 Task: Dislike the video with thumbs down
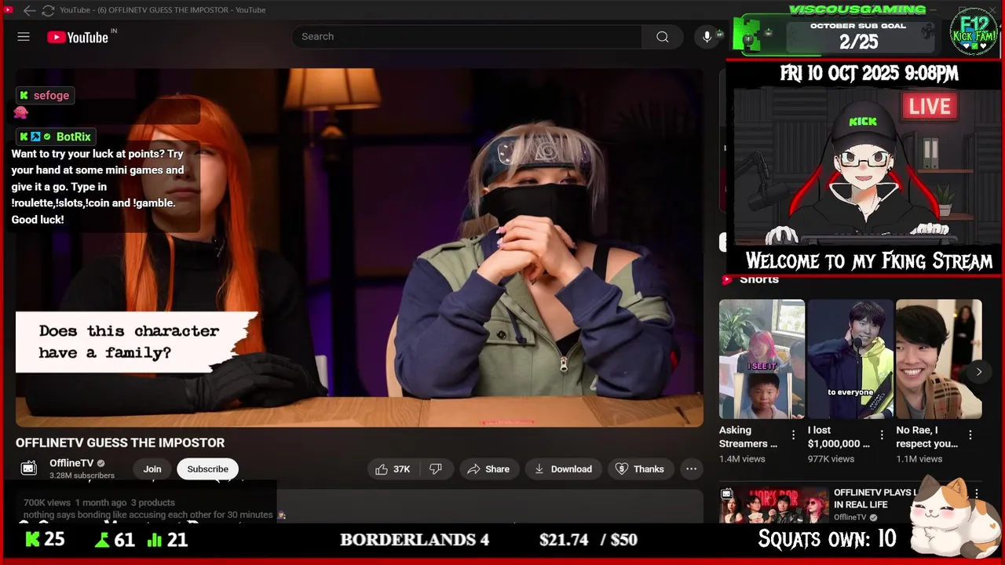pos(436,469)
